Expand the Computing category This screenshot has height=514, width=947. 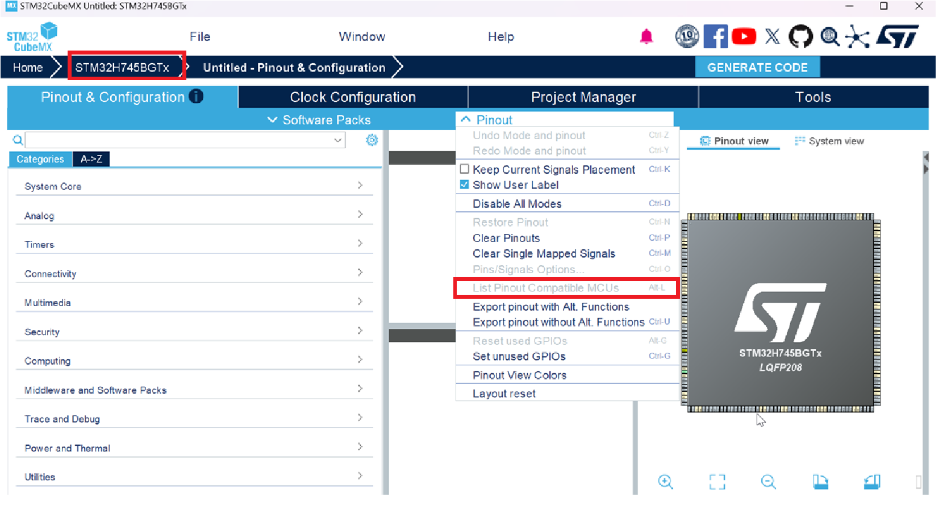click(194, 360)
